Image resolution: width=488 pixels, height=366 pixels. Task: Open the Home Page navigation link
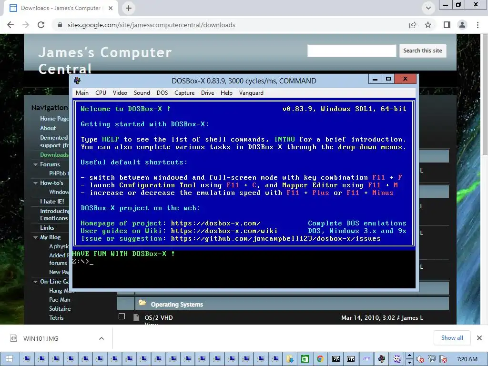pyautogui.click(x=54, y=119)
